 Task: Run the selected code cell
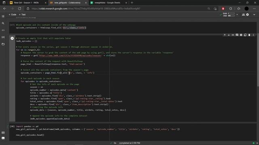pos(12,38)
